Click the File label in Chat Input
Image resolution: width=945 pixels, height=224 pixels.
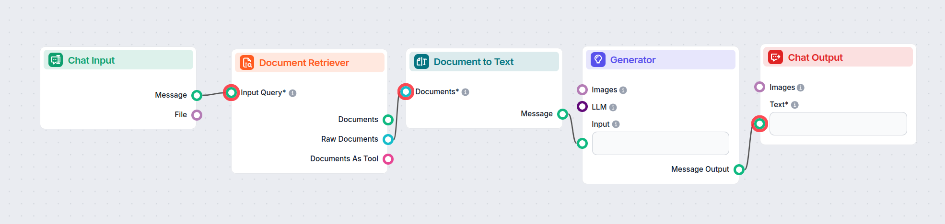(181, 114)
